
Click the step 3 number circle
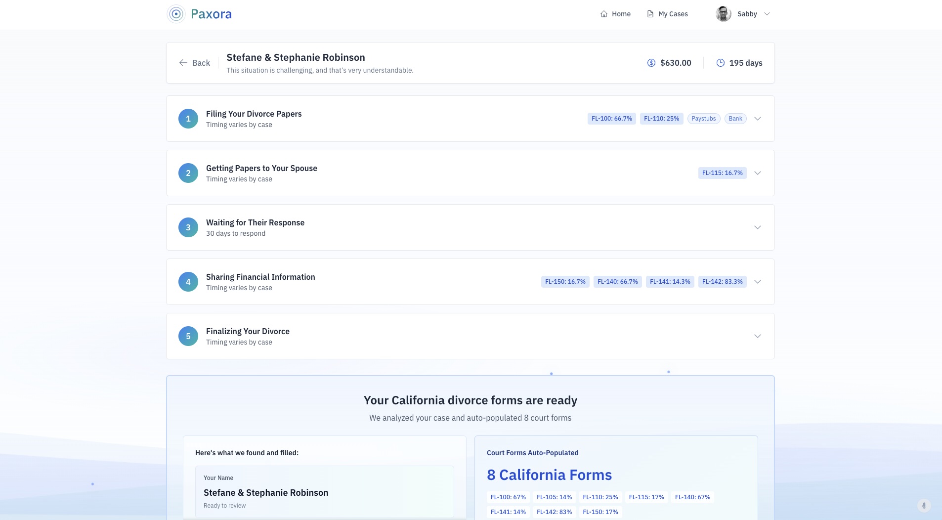coord(188,227)
